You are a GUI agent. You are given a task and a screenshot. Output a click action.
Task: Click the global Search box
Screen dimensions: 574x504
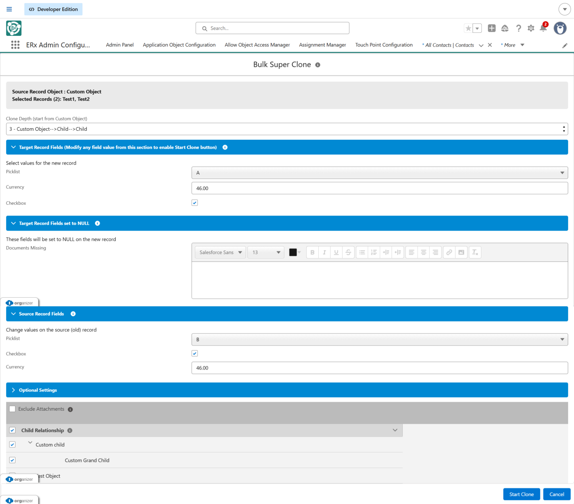click(272, 28)
